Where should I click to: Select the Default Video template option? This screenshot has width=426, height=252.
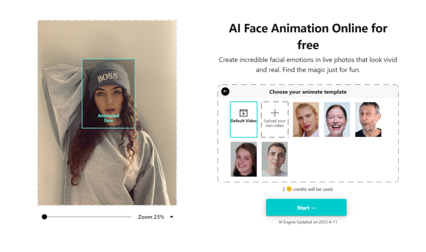pyautogui.click(x=243, y=119)
